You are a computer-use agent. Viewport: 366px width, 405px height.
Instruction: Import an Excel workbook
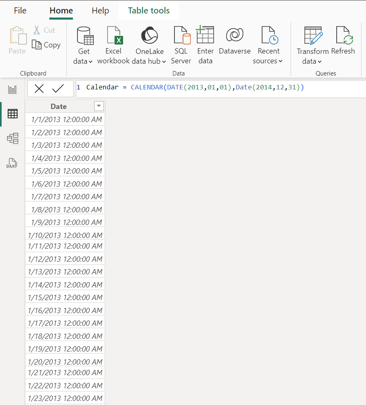point(113,45)
